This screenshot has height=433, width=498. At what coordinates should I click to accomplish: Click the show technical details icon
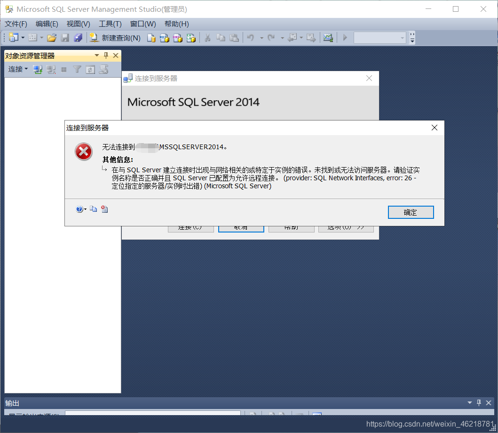tap(104, 209)
